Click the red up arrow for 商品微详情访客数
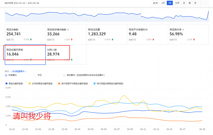This screenshot has width=213, height=135. tap(72, 39)
